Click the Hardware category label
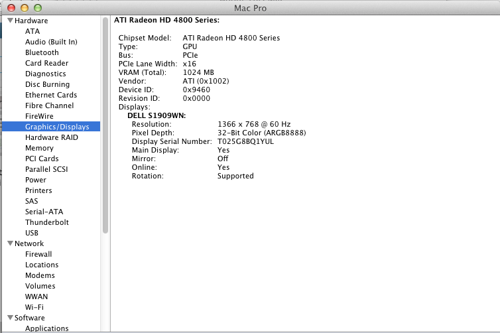Screen dimensions: 500x333 31,21
